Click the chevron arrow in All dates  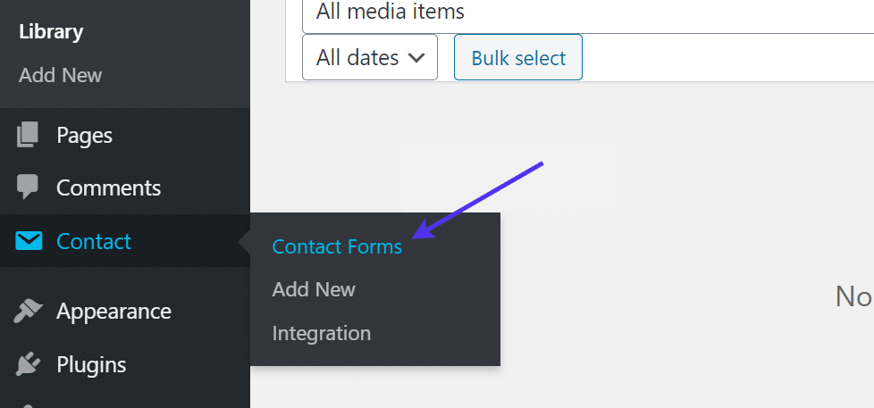tap(416, 58)
